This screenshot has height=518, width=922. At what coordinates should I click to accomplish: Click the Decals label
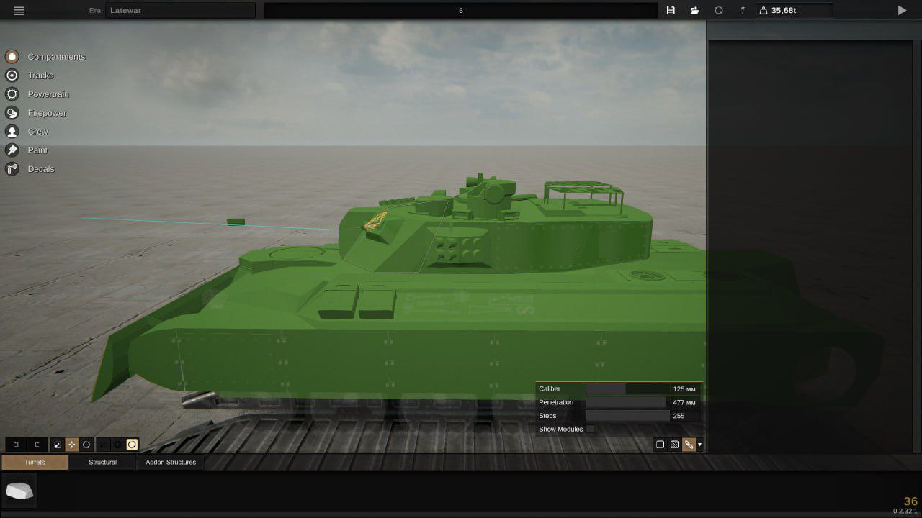[41, 169]
